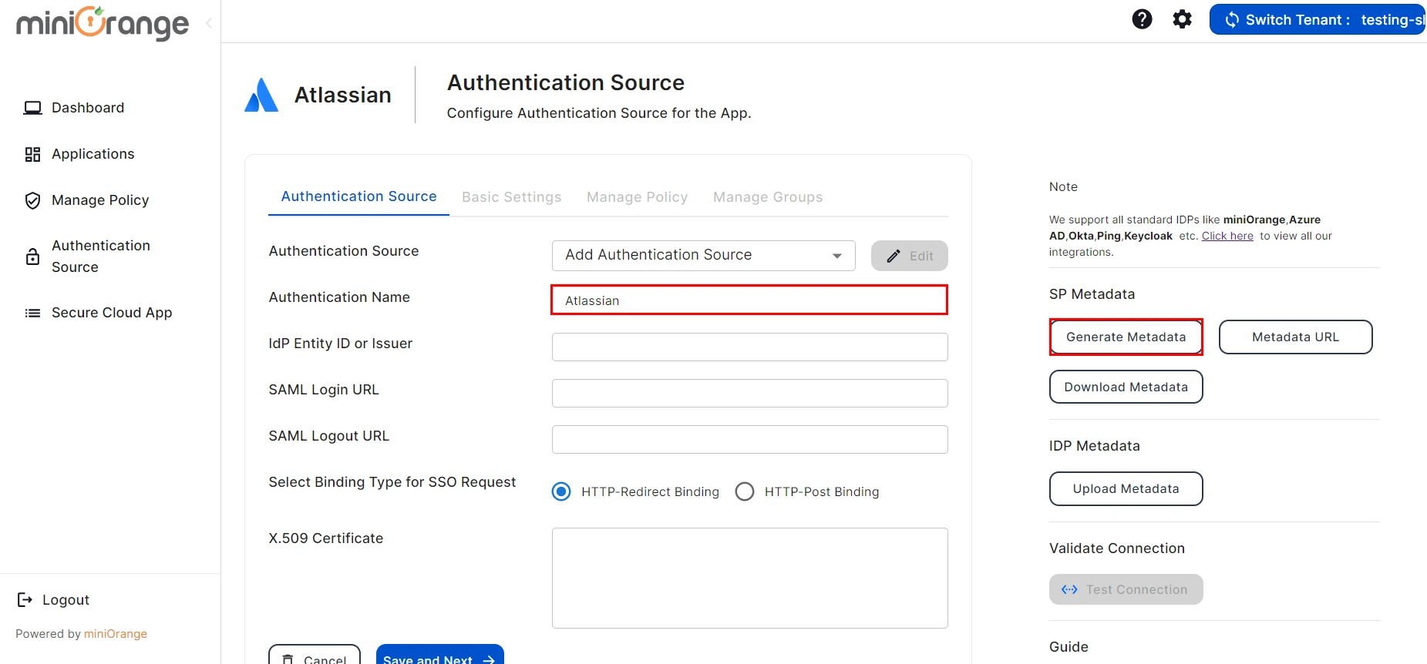This screenshot has width=1427, height=664.
Task: Open Authentication Source in the sidebar
Action: [x=101, y=257]
